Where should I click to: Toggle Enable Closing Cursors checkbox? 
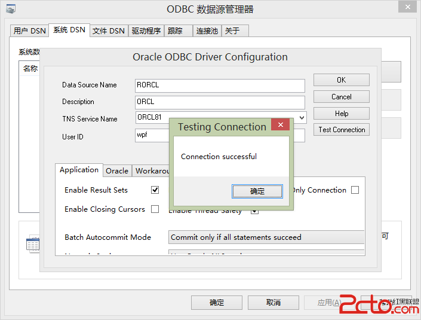tap(155, 209)
